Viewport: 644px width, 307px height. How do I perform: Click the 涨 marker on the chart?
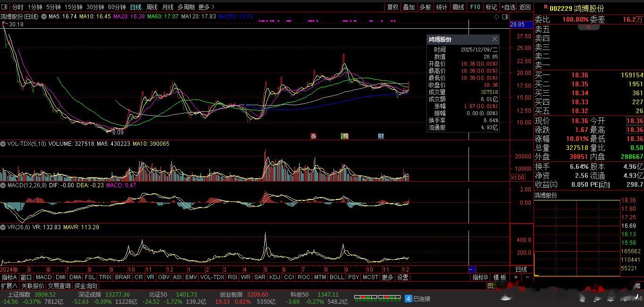[x=313, y=136]
